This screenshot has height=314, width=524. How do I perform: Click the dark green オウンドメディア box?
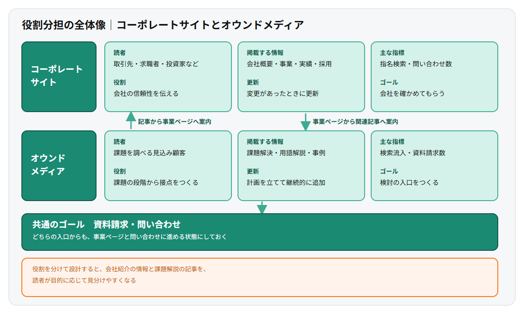click(59, 166)
